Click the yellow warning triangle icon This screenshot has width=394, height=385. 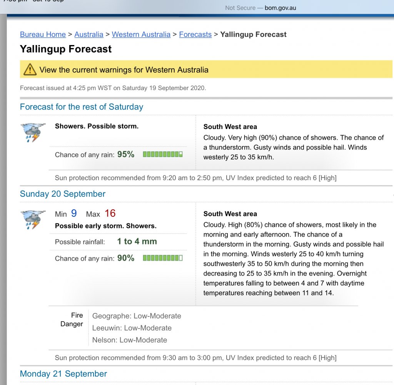tap(30, 70)
